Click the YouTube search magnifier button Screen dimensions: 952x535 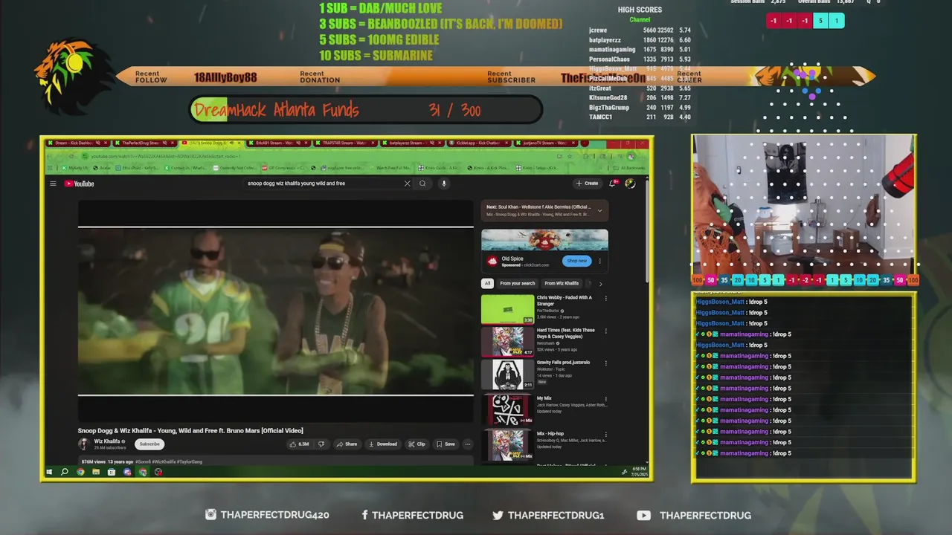[422, 184]
